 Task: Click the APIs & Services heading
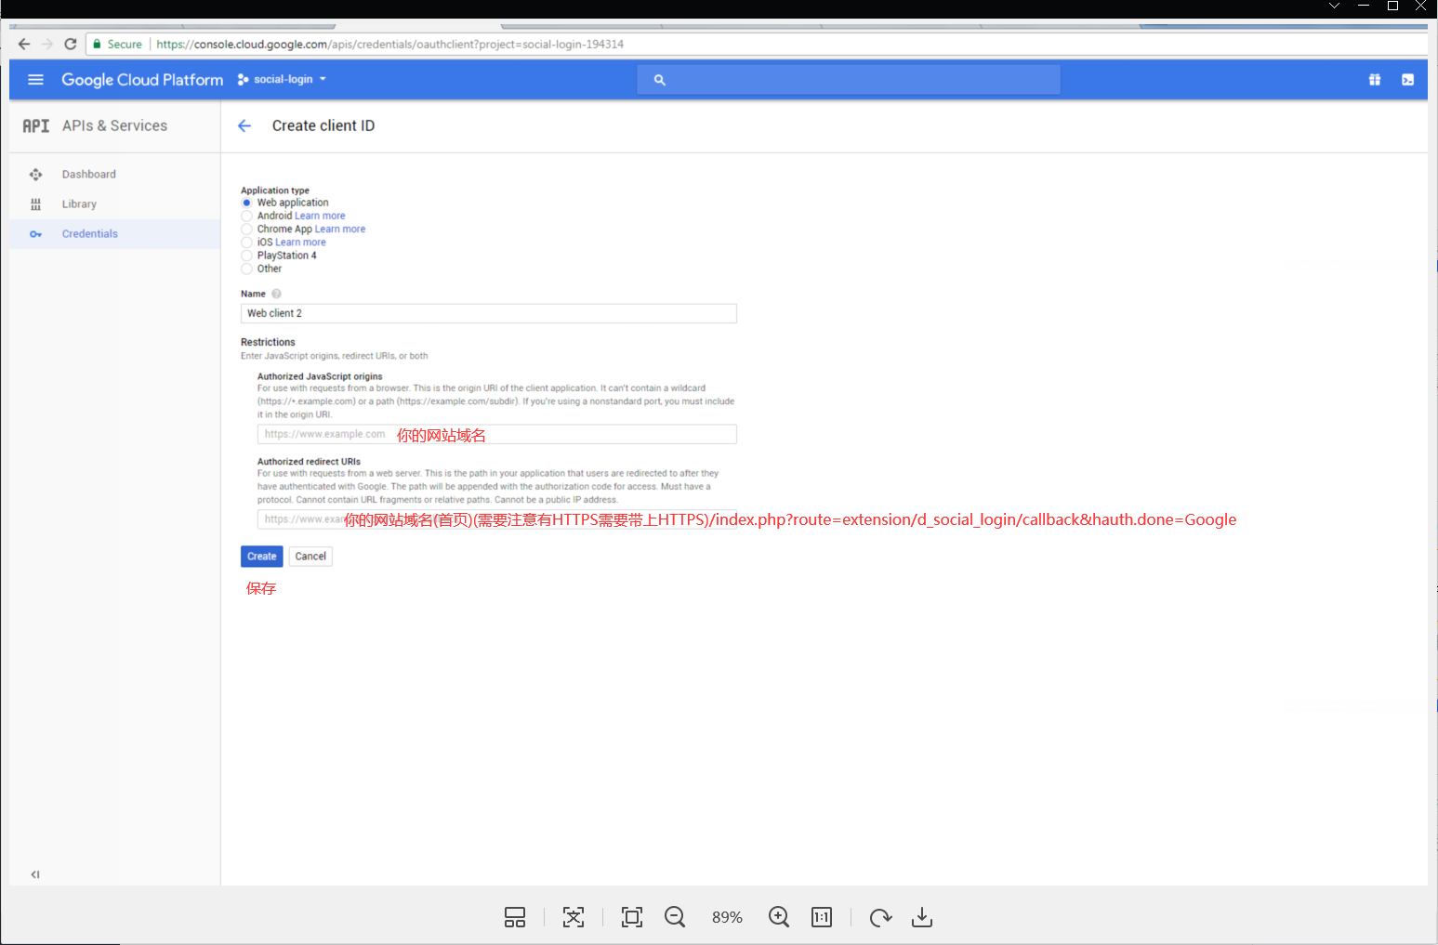click(115, 125)
